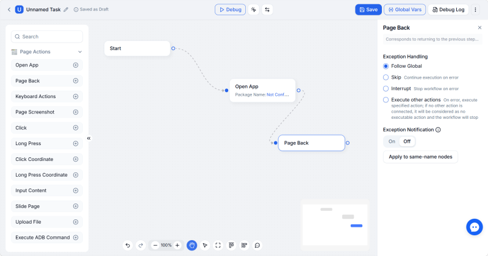Go back using the top-left arrow
The width and height of the screenshot is (488, 256).
click(9, 10)
